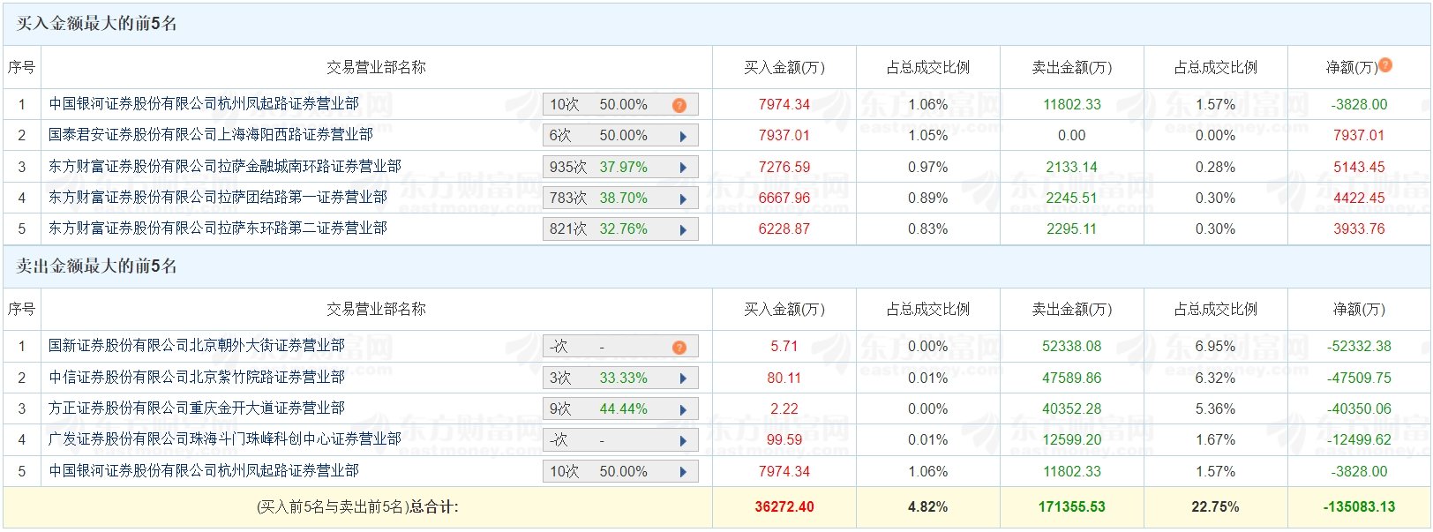Viewport: 1433px width, 532px height.
Task: Click net amount -47509.75
Action: 1359,378
